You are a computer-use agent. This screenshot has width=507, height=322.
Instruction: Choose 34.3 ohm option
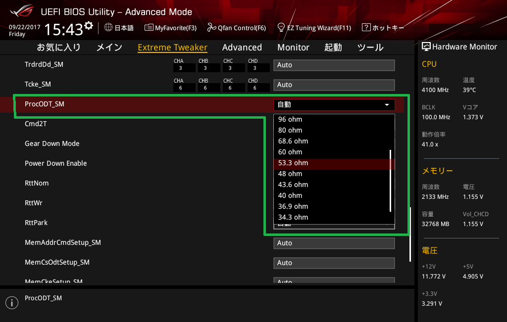tap(334, 217)
